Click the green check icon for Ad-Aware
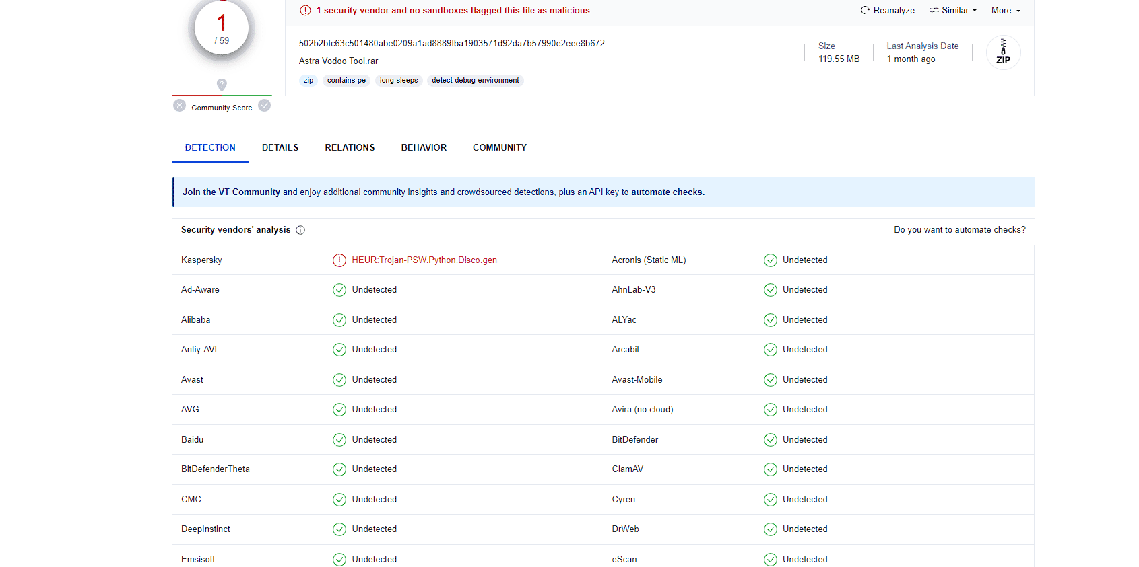 click(339, 290)
